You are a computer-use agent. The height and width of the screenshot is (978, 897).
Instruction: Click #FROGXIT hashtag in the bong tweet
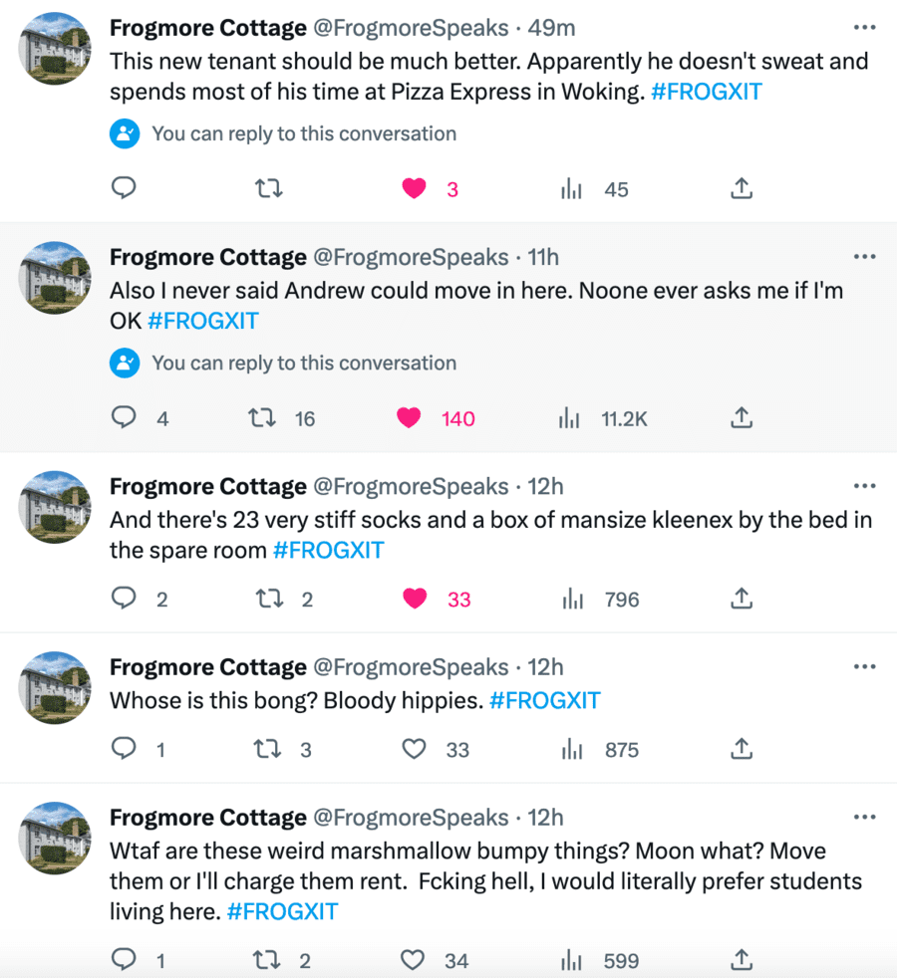click(x=544, y=701)
